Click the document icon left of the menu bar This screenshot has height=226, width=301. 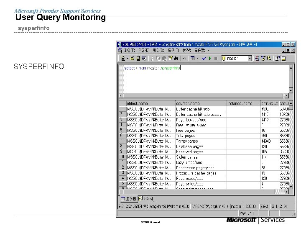coord(120,51)
